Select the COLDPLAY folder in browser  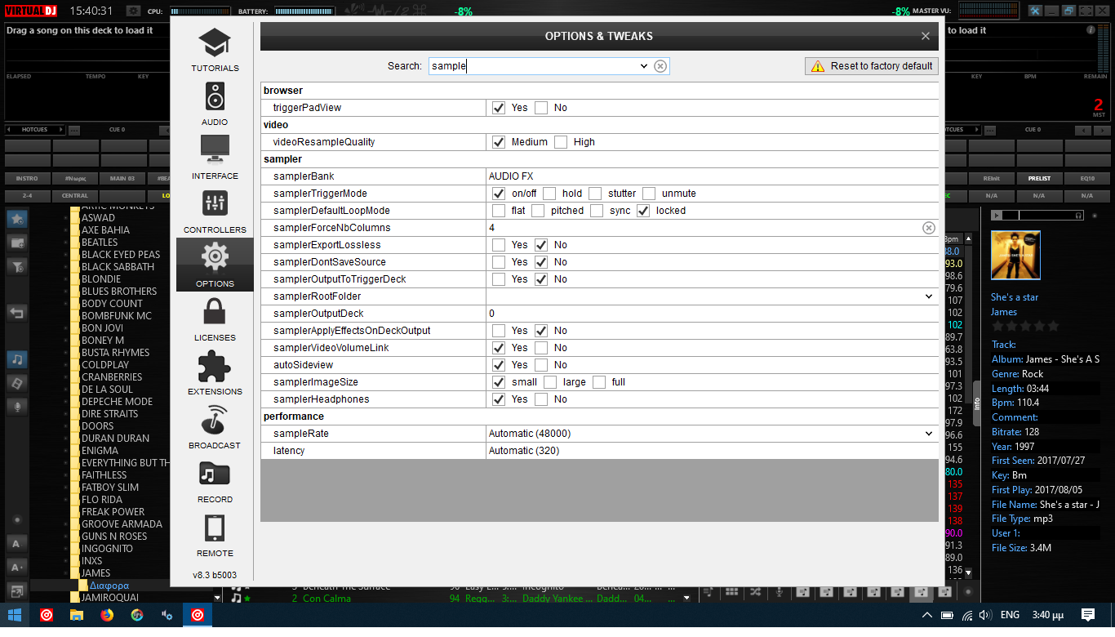point(105,365)
